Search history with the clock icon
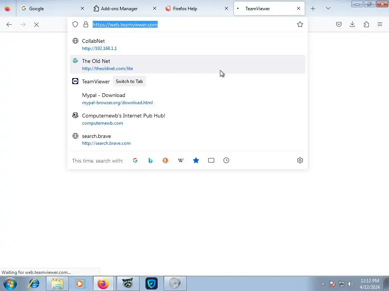Viewport: 389px width, 291px height. [226, 160]
